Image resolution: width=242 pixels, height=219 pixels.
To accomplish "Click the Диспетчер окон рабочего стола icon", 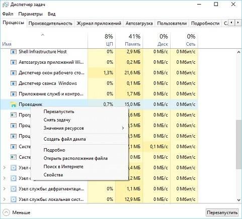I will pos(14,73).
